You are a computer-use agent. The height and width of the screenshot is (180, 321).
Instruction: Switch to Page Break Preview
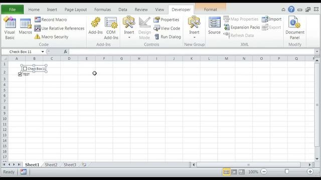tap(242, 172)
